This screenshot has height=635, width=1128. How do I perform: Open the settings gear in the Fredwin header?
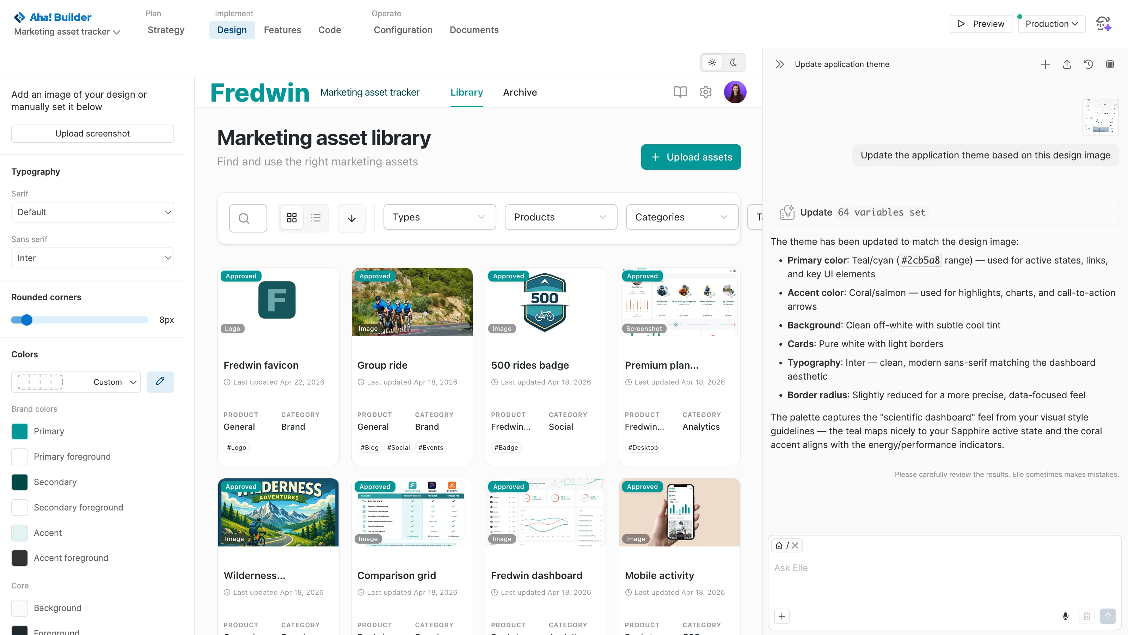[705, 92]
